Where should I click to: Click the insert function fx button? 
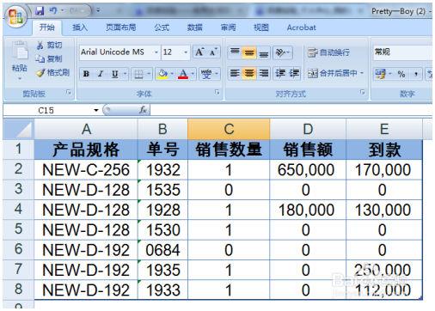coord(143,110)
